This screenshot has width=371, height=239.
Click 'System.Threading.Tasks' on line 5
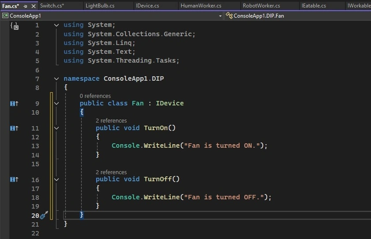[132, 60]
